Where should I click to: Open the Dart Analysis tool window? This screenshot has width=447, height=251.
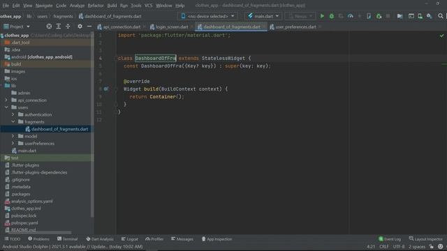pos(99,239)
